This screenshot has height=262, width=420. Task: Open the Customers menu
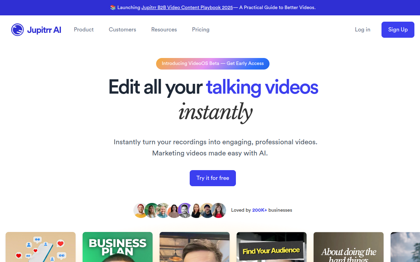tap(122, 30)
